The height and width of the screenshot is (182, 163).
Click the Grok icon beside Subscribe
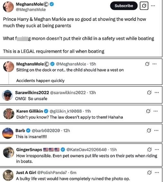click(143, 6)
